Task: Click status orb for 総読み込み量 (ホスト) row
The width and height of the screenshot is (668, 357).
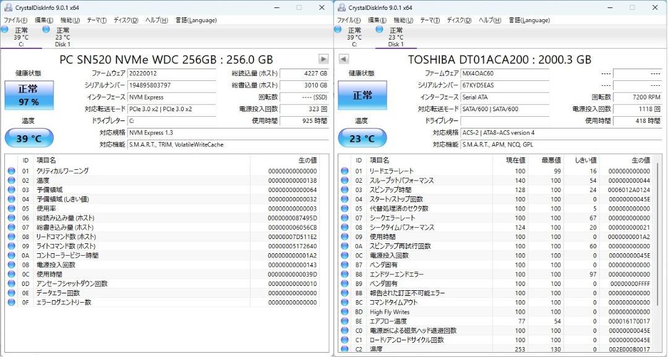Action: coord(11,218)
